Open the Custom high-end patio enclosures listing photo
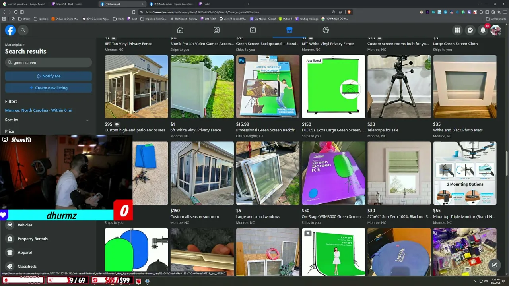 pos(136,87)
